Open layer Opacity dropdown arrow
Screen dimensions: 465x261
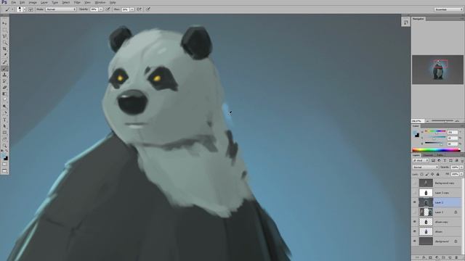coord(461,167)
